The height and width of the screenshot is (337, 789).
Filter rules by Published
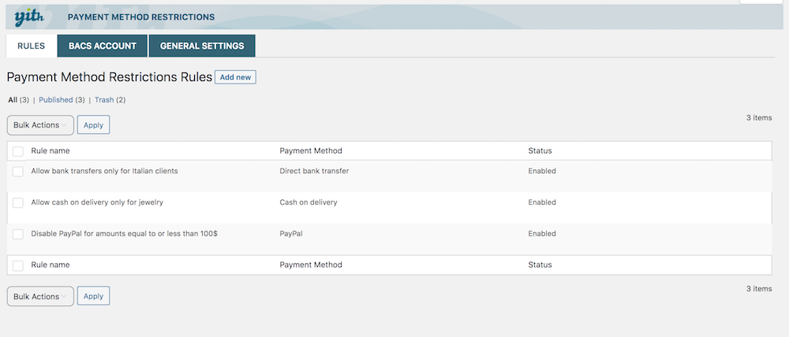(x=55, y=100)
